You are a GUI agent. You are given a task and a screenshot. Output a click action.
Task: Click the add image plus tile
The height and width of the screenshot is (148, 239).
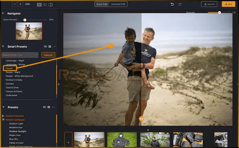(68, 140)
